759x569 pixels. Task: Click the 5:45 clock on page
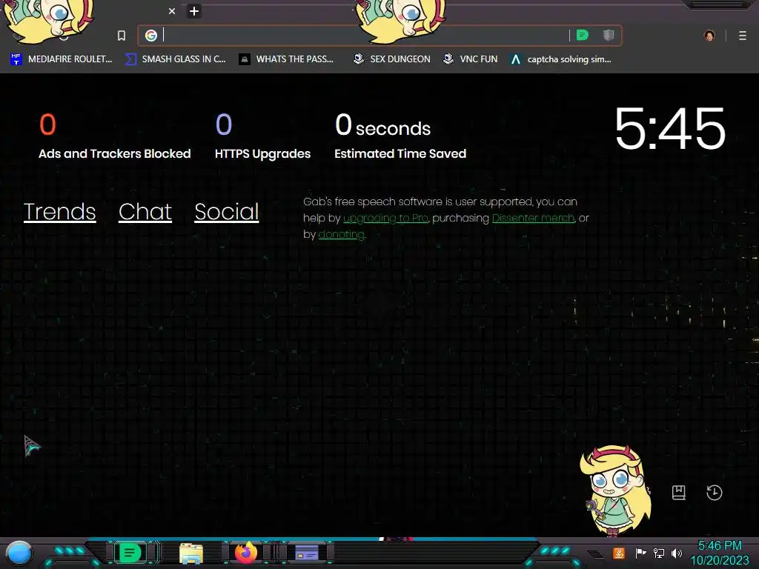[670, 129]
